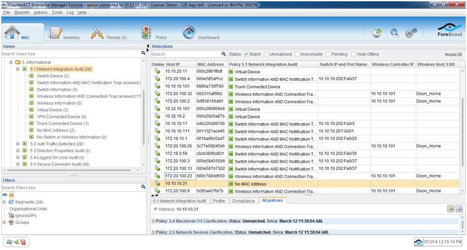Switch to the Compliance tab
Image resolution: width=467 pixels, height=250 pixels.
[x=243, y=201]
